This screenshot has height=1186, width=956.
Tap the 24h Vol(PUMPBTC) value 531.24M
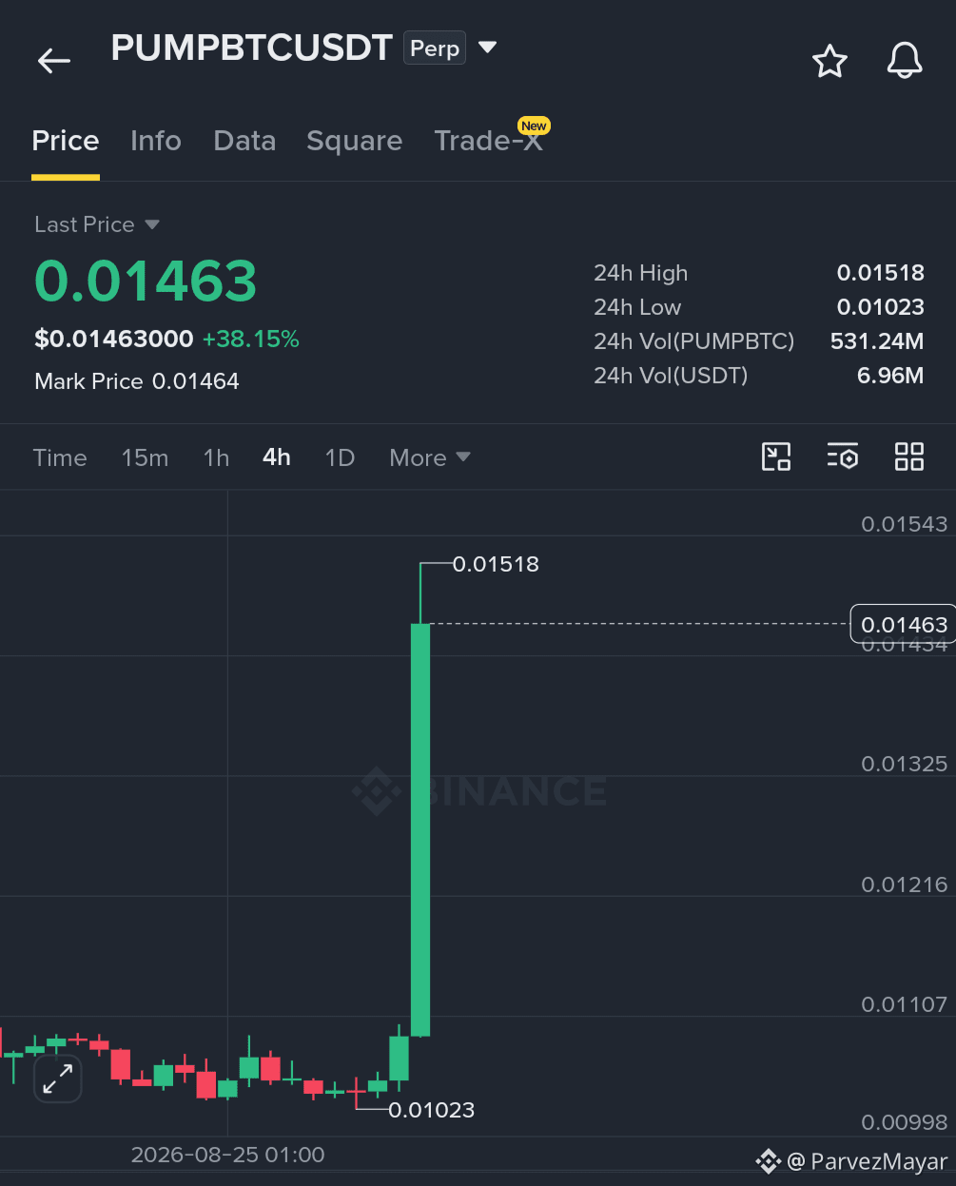877,341
